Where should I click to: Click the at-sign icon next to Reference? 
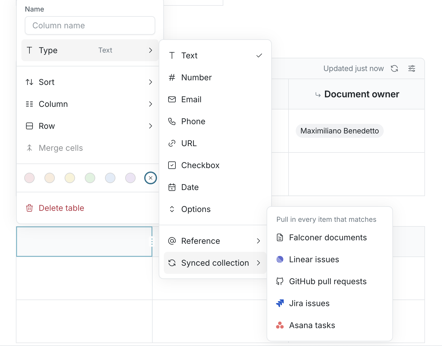point(172,241)
